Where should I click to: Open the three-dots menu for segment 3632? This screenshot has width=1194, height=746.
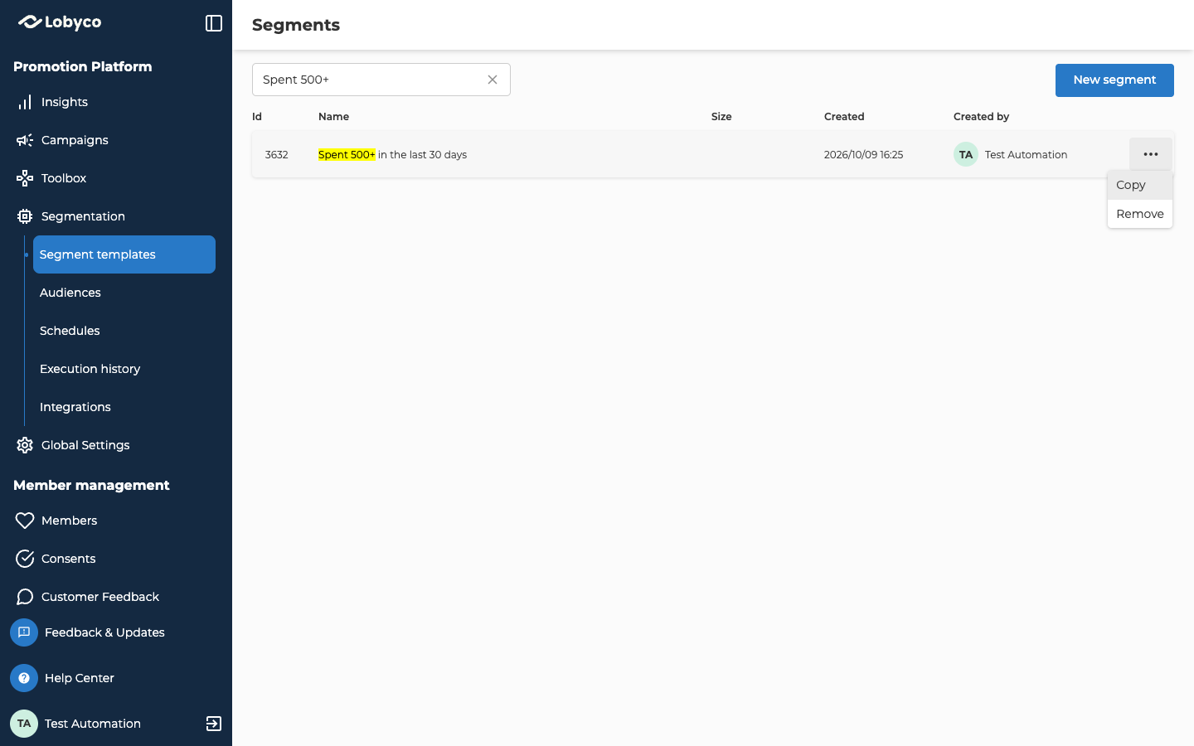(x=1151, y=154)
